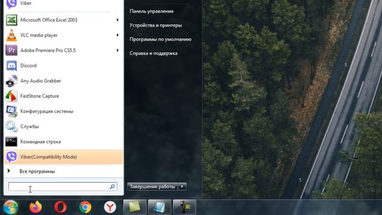Expand Excel 2003 jump list arrow
This screenshot has height=215, width=382.
(118, 20)
